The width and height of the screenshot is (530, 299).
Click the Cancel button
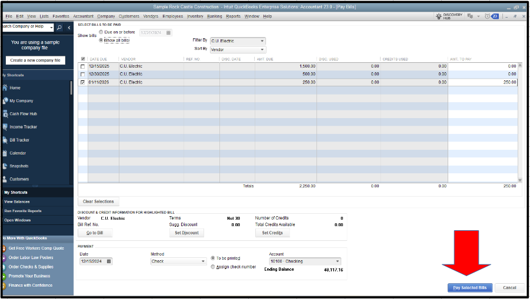(509, 288)
